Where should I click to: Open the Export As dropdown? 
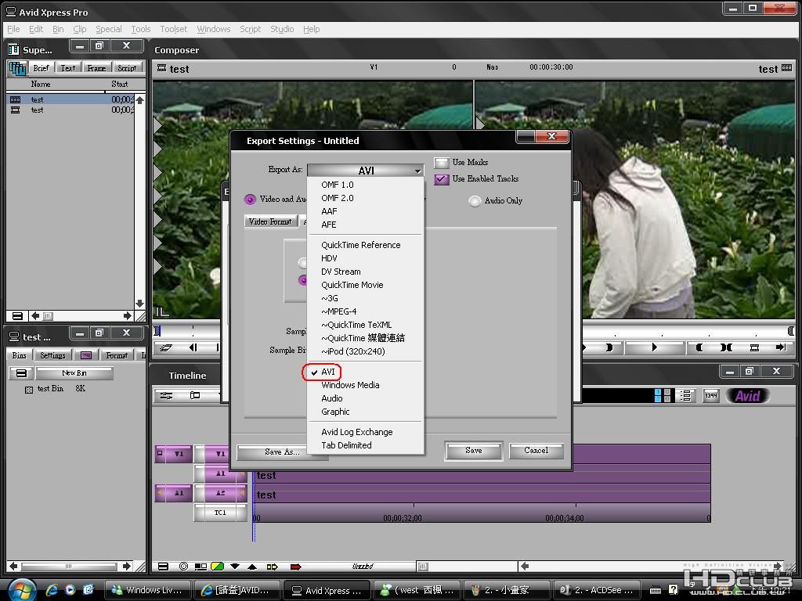click(x=366, y=170)
